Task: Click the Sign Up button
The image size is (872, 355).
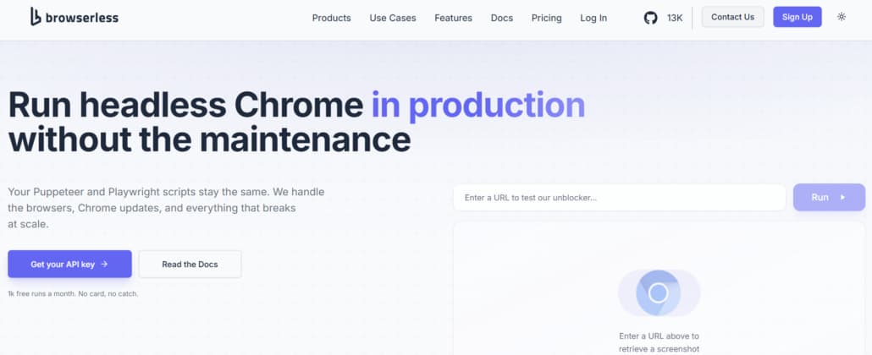Action: tap(797, 17)
